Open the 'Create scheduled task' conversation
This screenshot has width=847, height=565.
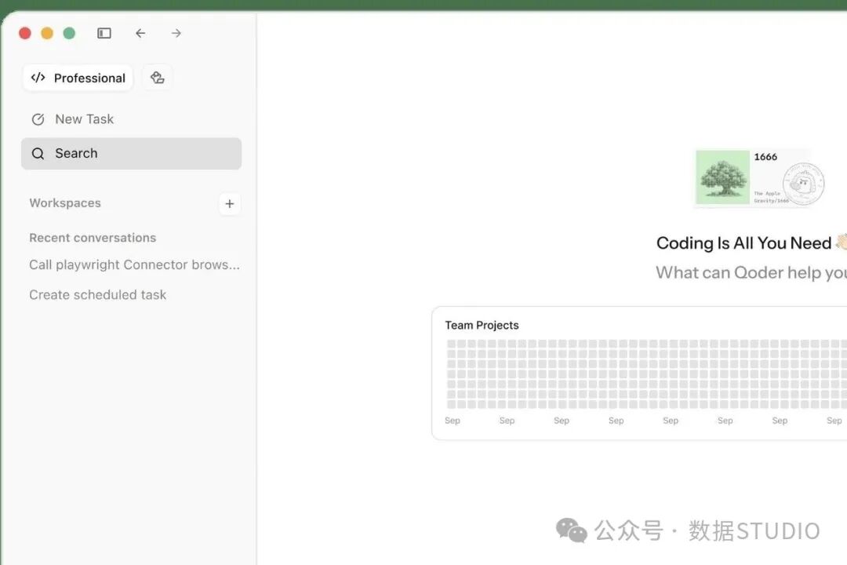(x=98, y=295)
